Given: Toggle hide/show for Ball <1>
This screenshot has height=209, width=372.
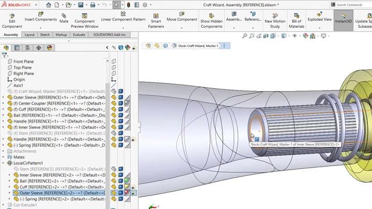Looking at the screenshot, I should [x=114, y=115].
